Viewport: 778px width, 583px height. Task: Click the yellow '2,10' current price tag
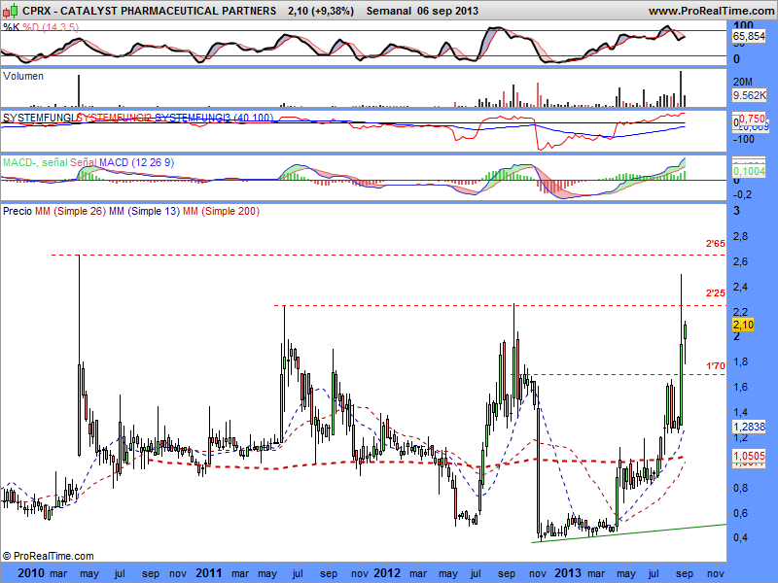click(x=743, y=325)
